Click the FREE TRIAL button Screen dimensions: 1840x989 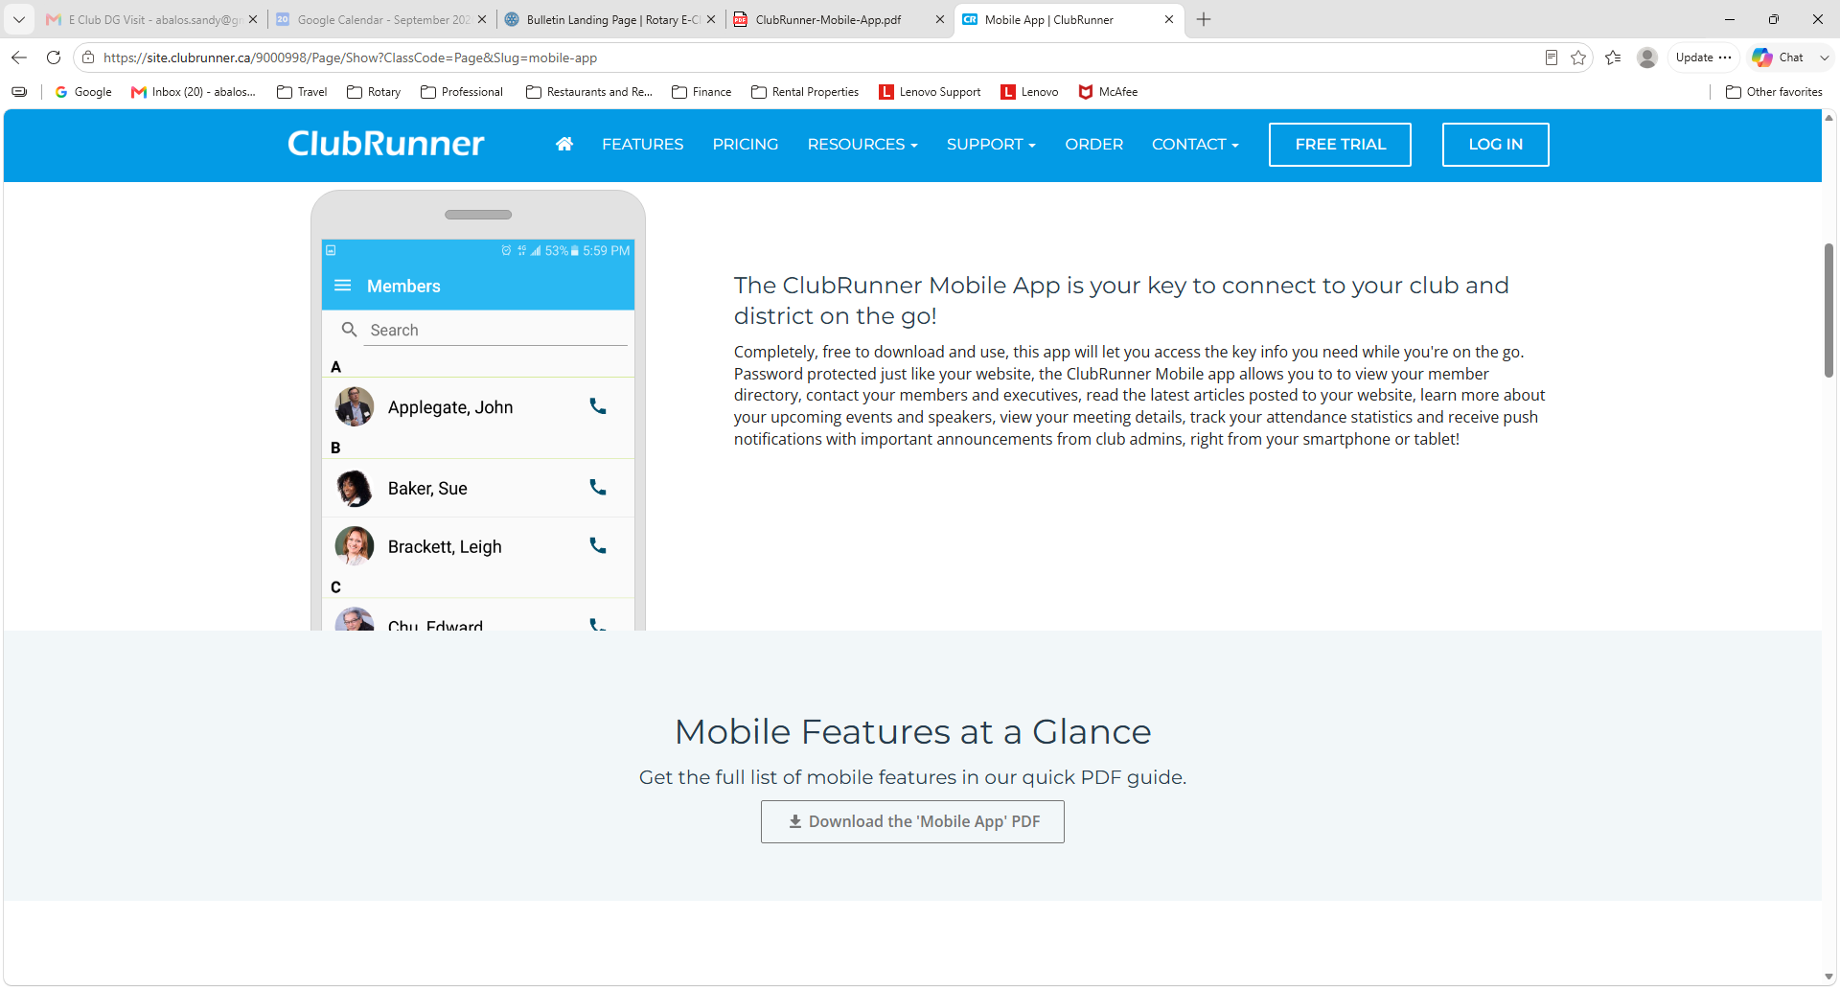pyautogui.click(x=1340, y=144)
